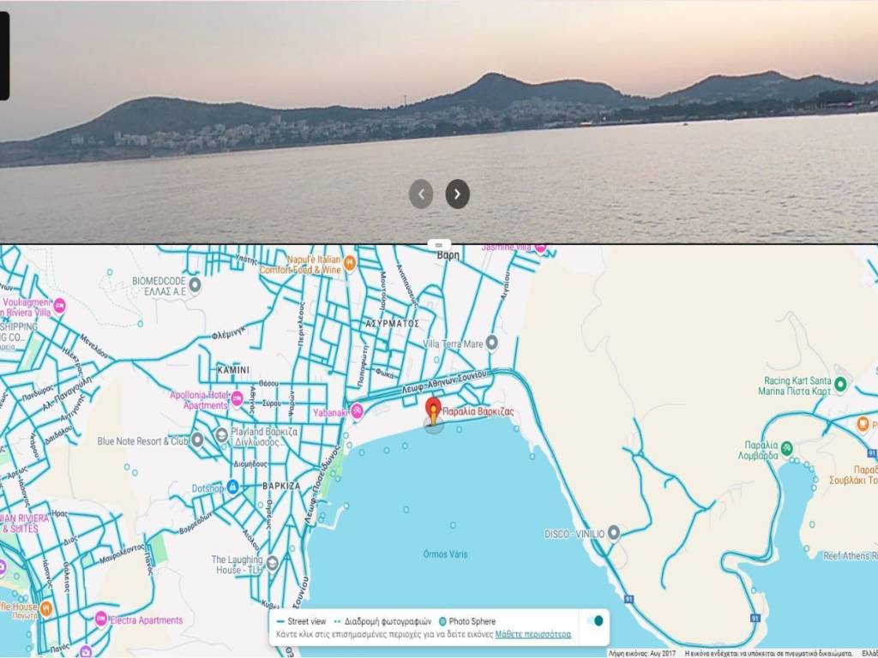878x658 pixels.
Task: Open the Electra Apartments hotel pin
Action: 101,619
